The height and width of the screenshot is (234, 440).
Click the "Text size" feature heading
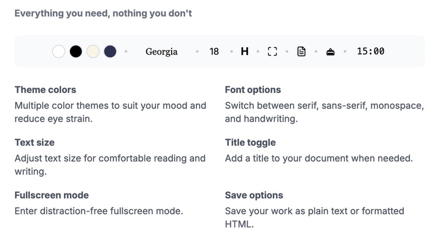pyautogui.click(x=34, y=142)
